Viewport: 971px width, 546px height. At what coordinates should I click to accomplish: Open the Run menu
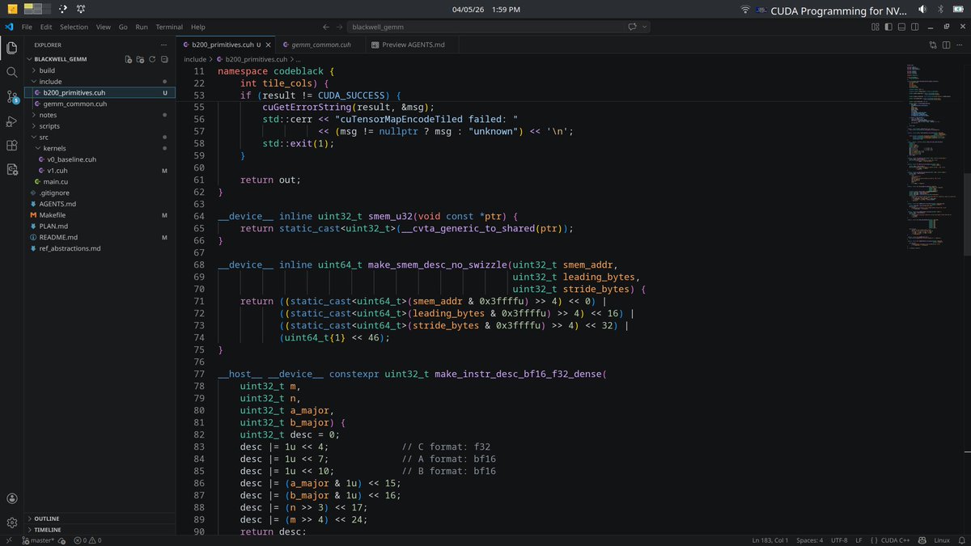click(x=142, y=27)
